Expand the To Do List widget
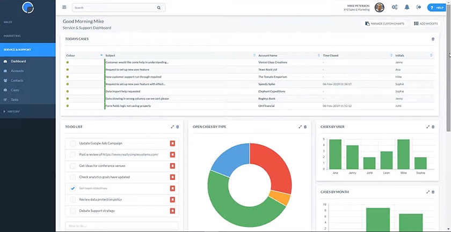 coord(172,126)
